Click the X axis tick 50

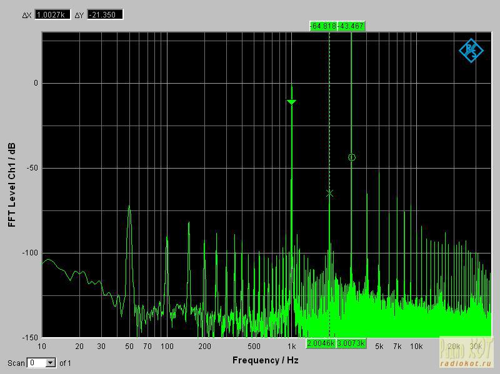tap(129, 347)
